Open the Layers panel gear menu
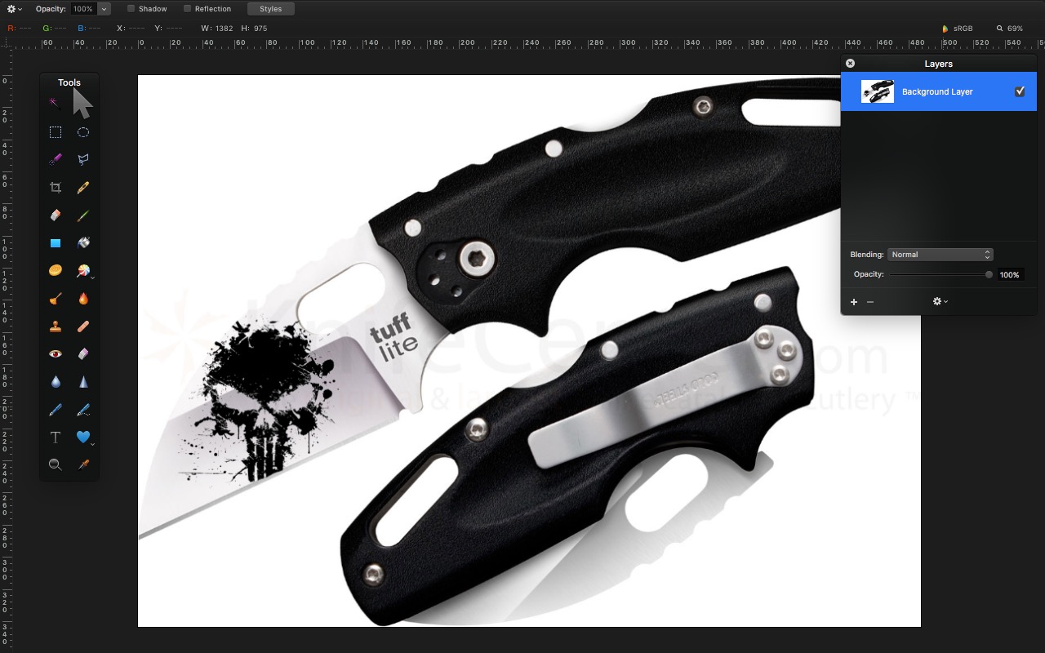 click(x=940, y=302)
